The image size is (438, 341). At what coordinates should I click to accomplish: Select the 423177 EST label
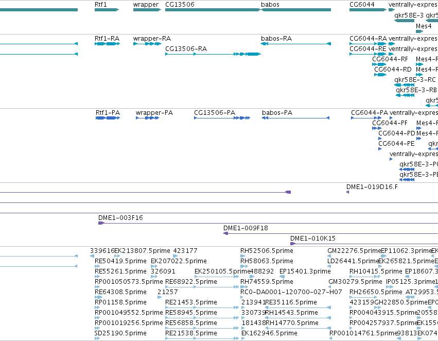[185, 251]
